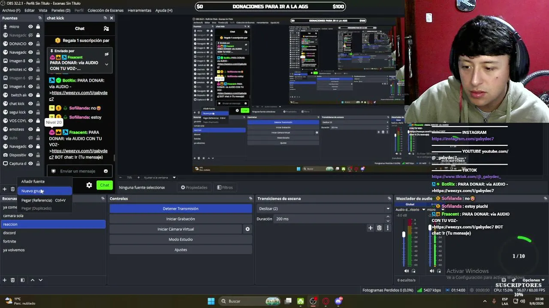The width and height of the screenshot is (549, 308).
Task: Show the hidden subs source
Action: [x=30, y=138]
